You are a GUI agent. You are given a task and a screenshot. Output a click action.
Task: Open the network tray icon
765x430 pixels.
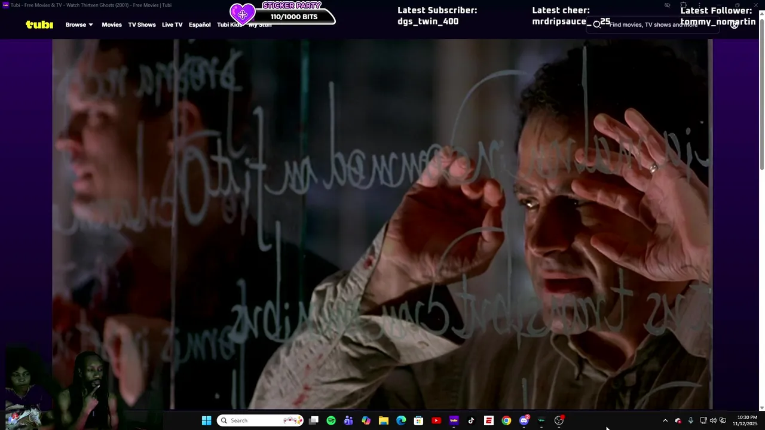[x=703, y=420]
